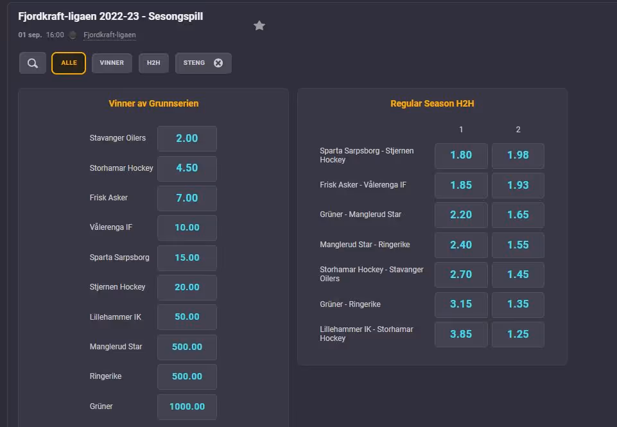This screenshot has height=427, width=617.
Task: Choose 2.20 for Grüner - Manglerud Star
Action: [x=461, y=215]
